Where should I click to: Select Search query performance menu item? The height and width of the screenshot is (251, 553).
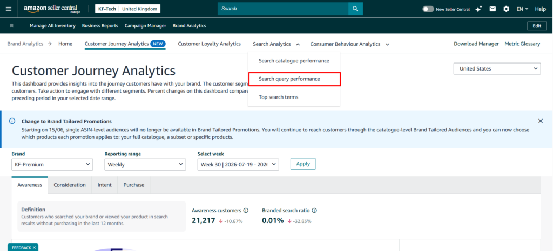(x=294, y=79)
